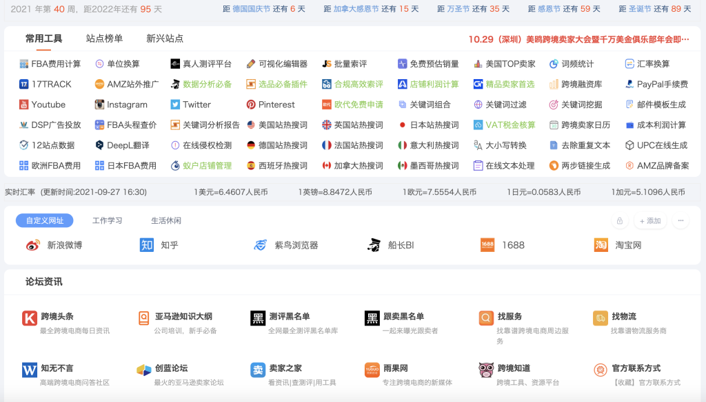706x402 pixels.
Task: Open the 知乎 blue icon
Action: (147, 245)
